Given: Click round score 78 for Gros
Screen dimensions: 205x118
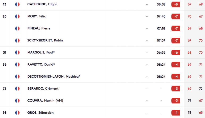Looking at the screenshot, I should click(x=190, y=113).
